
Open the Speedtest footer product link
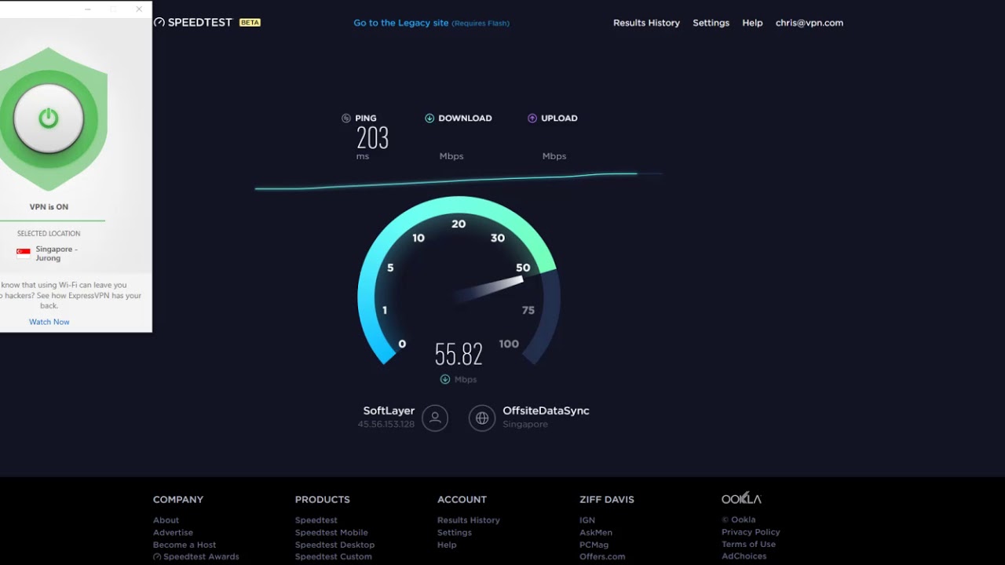click(316, 520)
